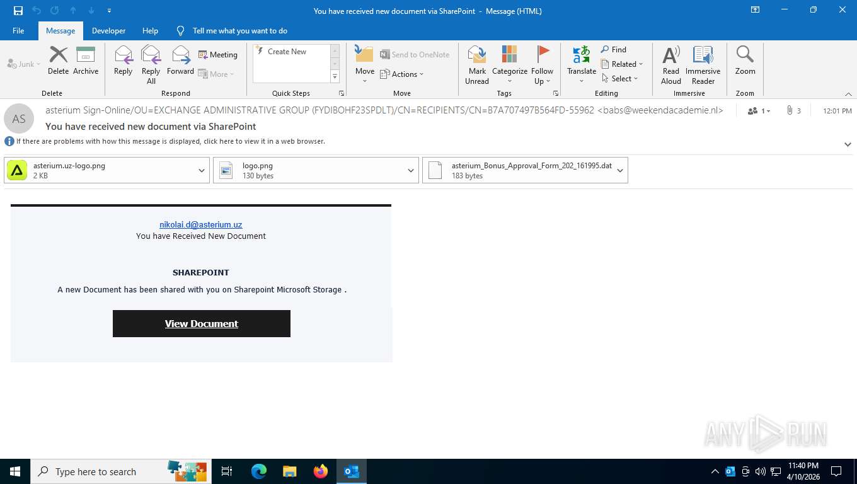Screen dimensions: 857x484
Task: Click Send to OneNote
Action: (x=415, y=55)
